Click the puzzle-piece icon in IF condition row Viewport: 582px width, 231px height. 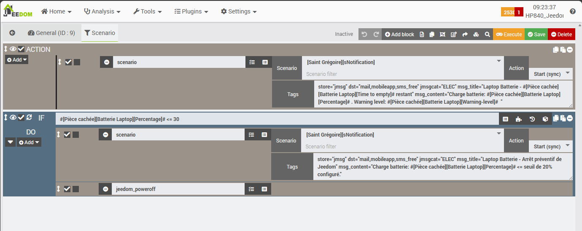pyautogui.click(x=519, y=119)
